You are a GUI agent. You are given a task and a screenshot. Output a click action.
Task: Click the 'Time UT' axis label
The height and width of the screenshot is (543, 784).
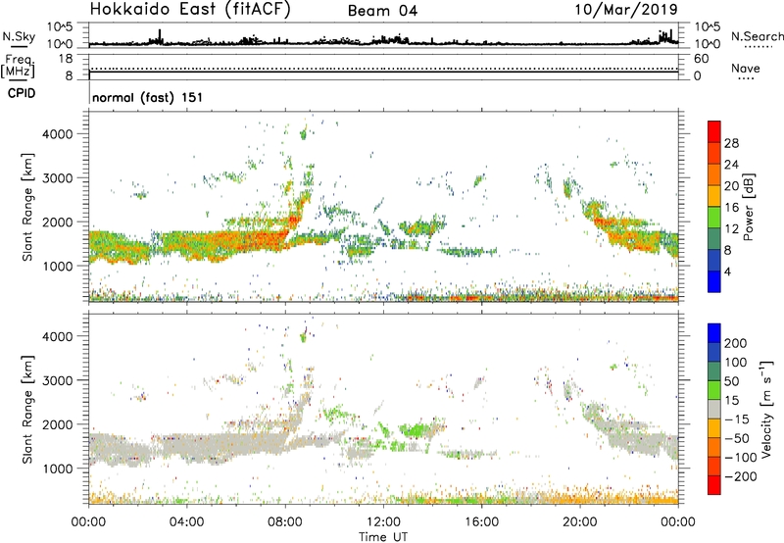click(x=383, y=536)
